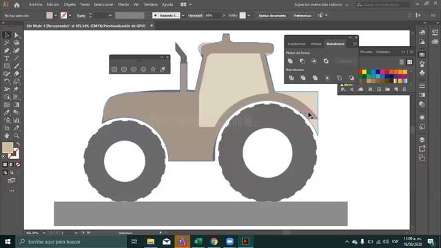Open the Objeto menu
This screenshot has width=441, height=248.
click(x=70, y=5)
